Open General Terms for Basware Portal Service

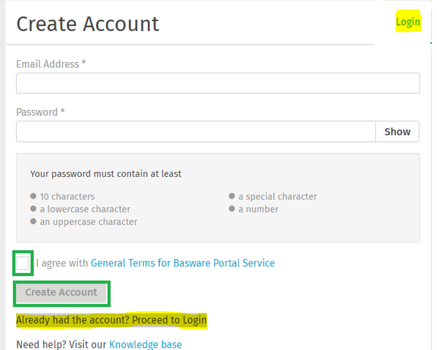(x=182, y=263)
